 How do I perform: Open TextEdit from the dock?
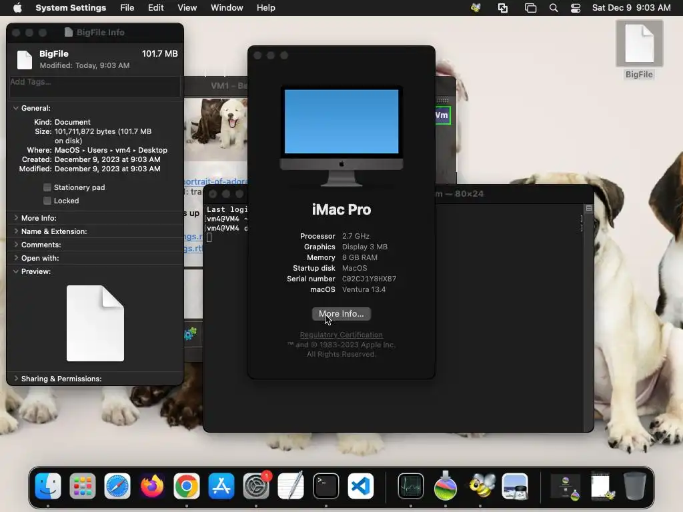(291, 486)
